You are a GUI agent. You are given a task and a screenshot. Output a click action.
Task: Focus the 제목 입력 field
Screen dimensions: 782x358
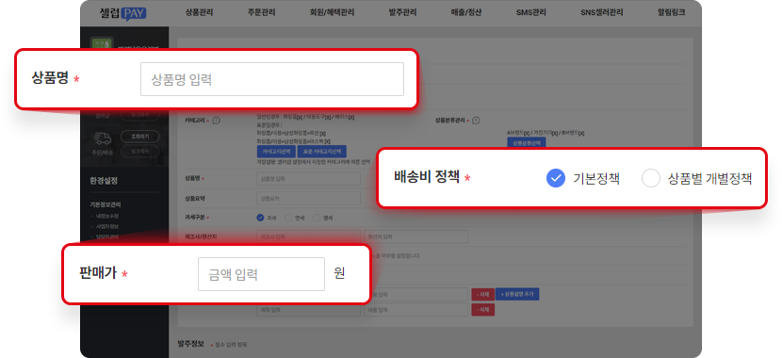308,310
